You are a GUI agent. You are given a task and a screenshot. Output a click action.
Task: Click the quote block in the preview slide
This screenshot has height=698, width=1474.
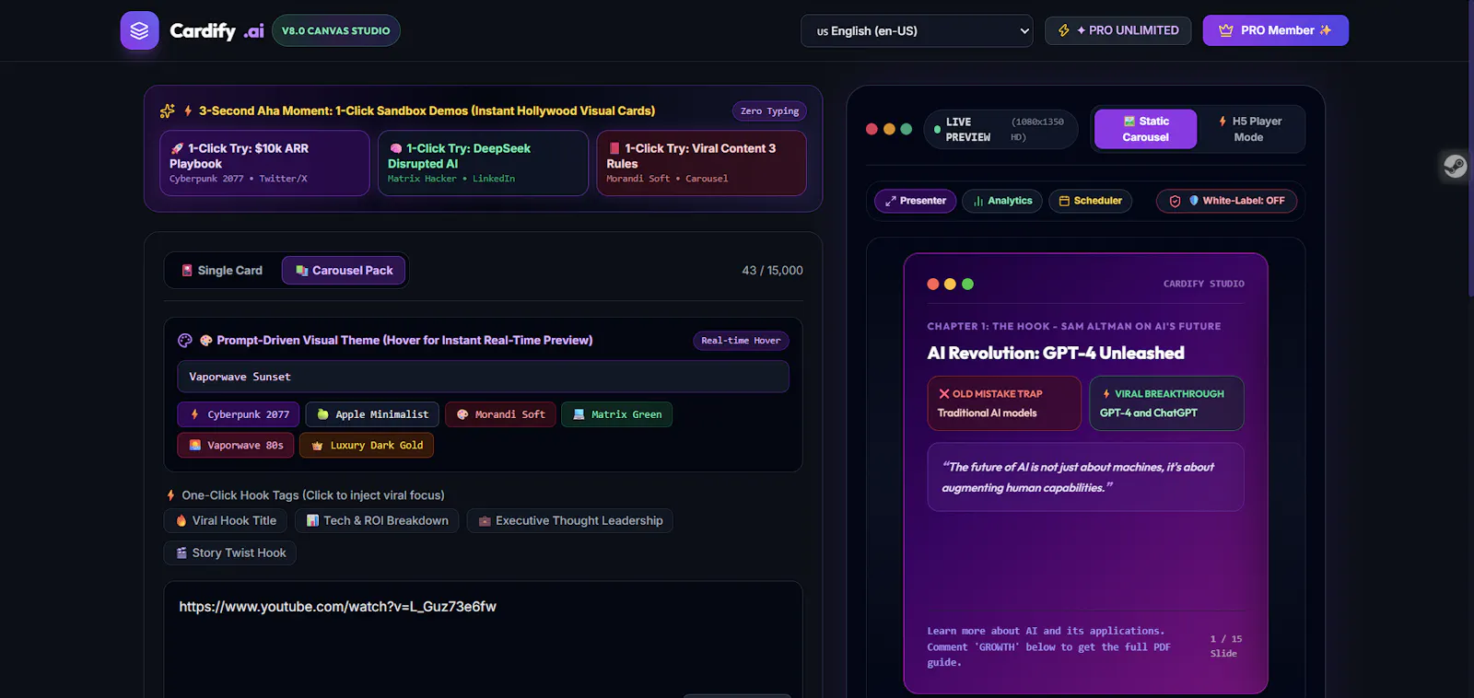click(x=1085, y=477)
